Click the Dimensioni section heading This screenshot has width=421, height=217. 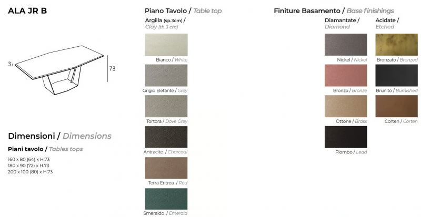click(59, 136)
